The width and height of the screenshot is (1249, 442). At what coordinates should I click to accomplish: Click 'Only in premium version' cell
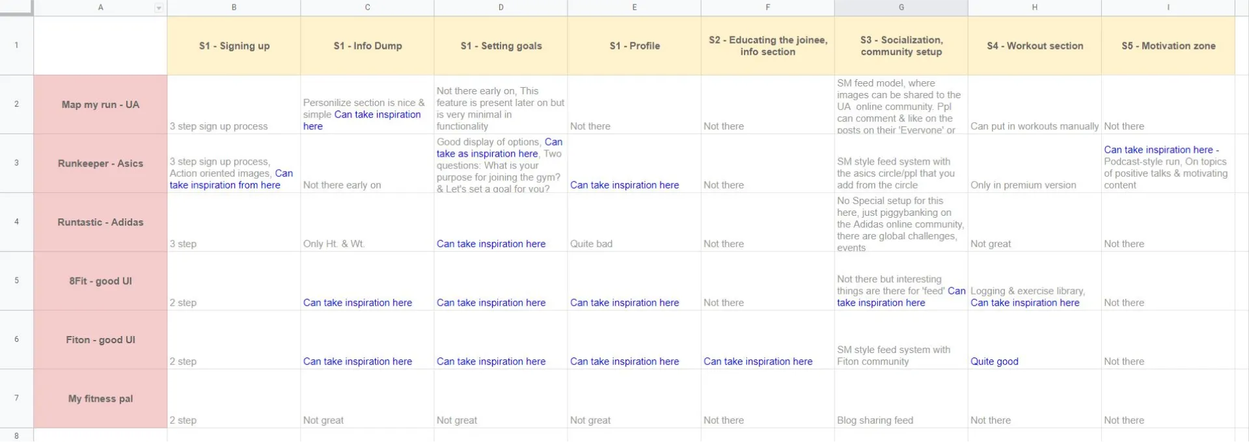click(1034, 163)
